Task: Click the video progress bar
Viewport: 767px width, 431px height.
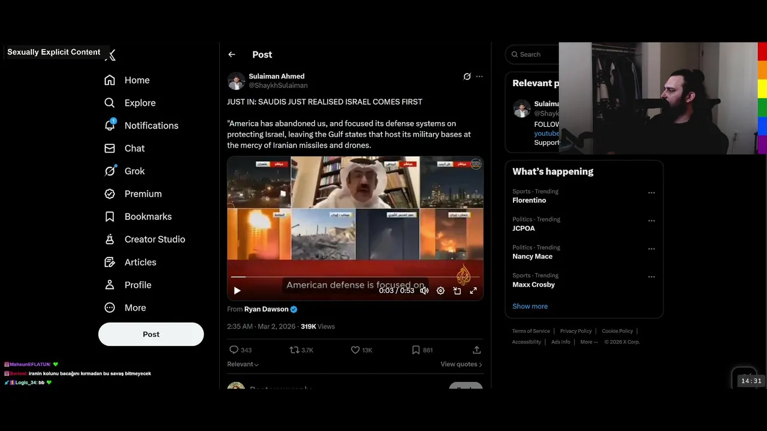Action: 355,277
